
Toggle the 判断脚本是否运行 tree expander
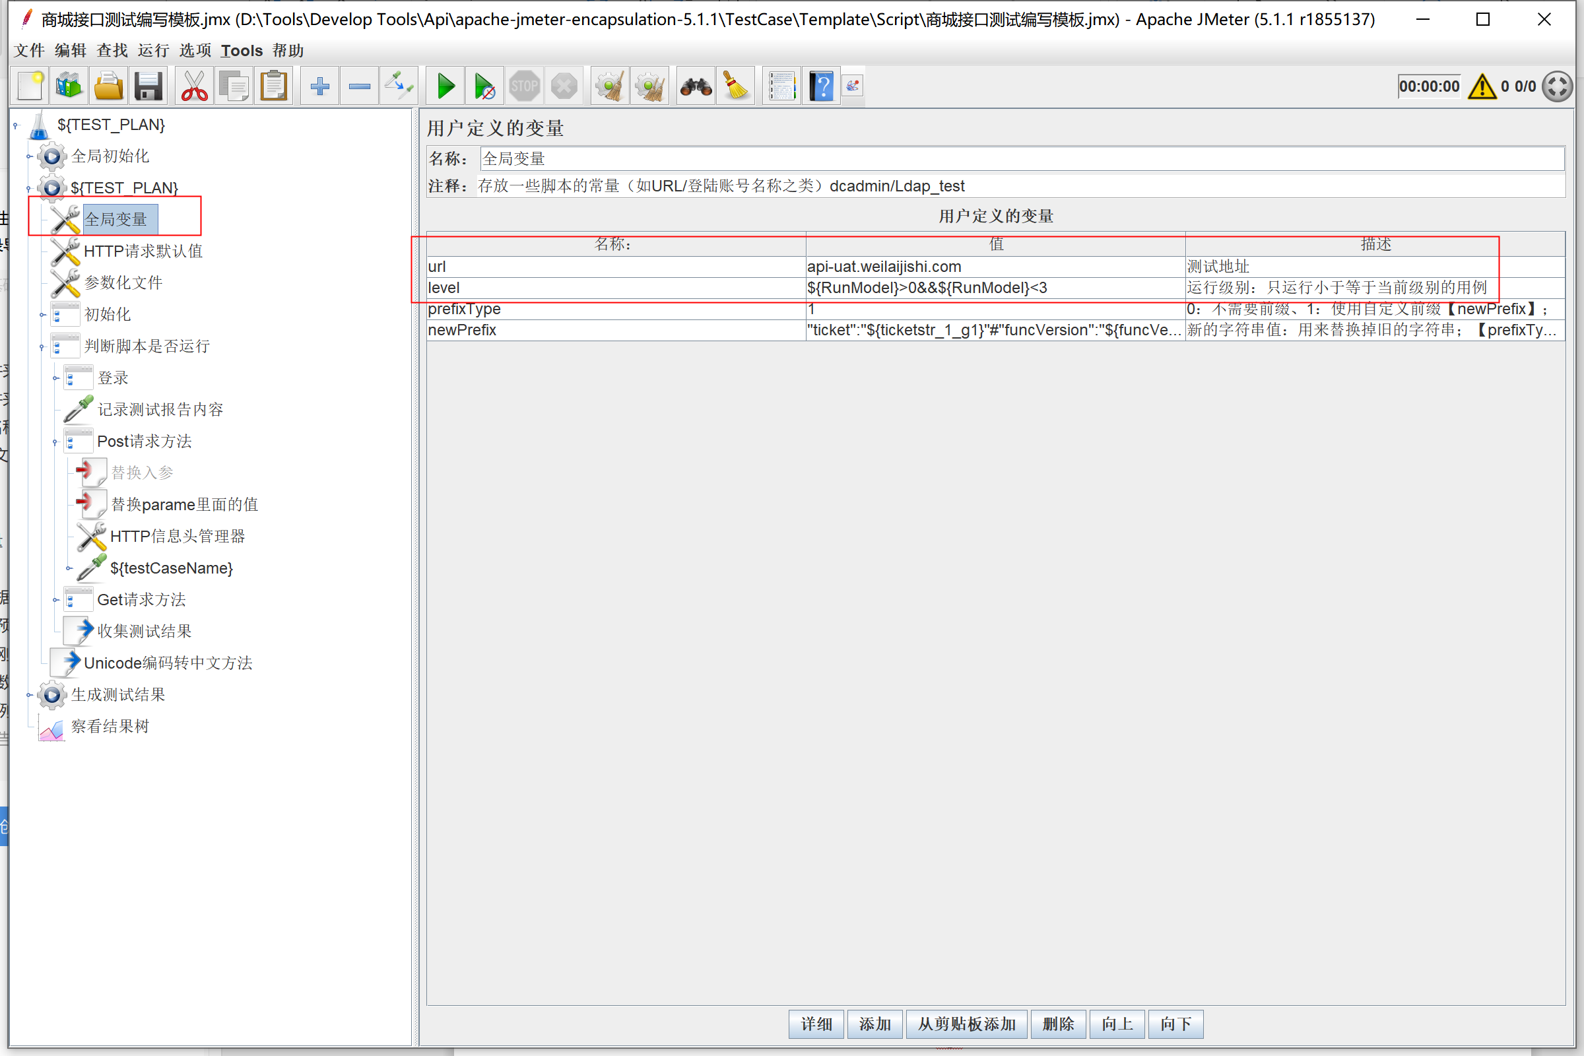pos(42,347)
